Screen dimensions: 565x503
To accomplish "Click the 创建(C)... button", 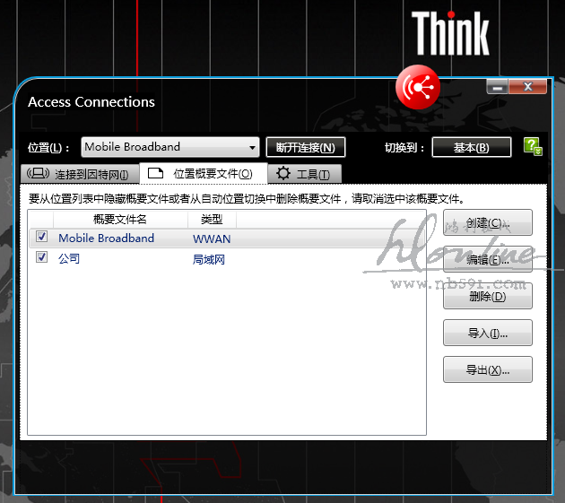I will coord(488,222).
